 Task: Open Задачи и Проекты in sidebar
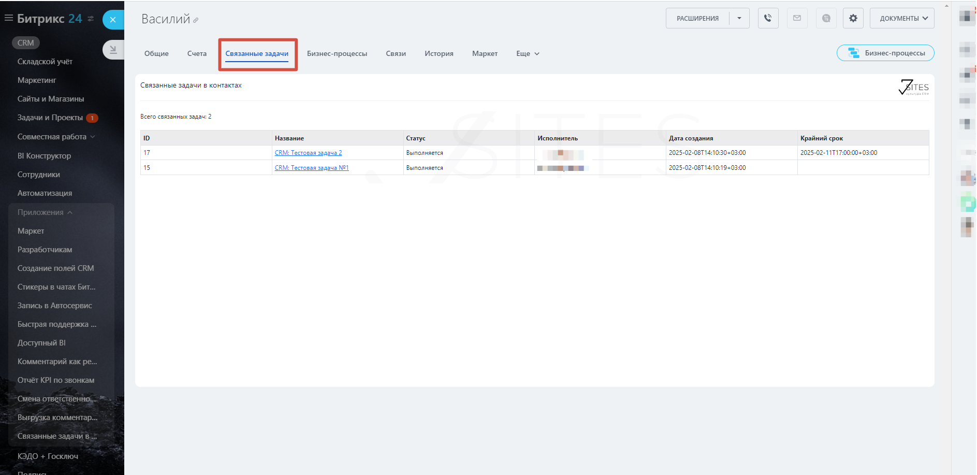(50, 118)
